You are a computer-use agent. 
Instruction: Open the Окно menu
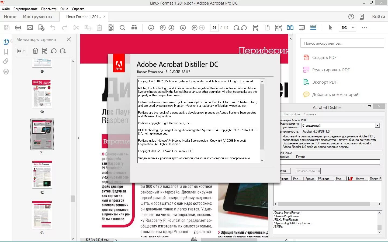click(x=64, y=9)
